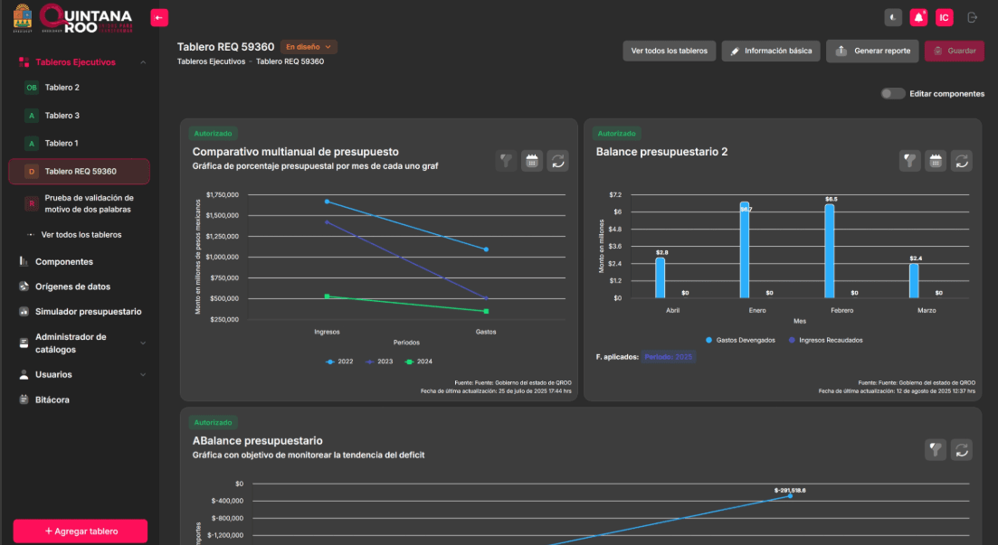
Task: Expand the Usuarios sidebar section
Action: point(80,374)
